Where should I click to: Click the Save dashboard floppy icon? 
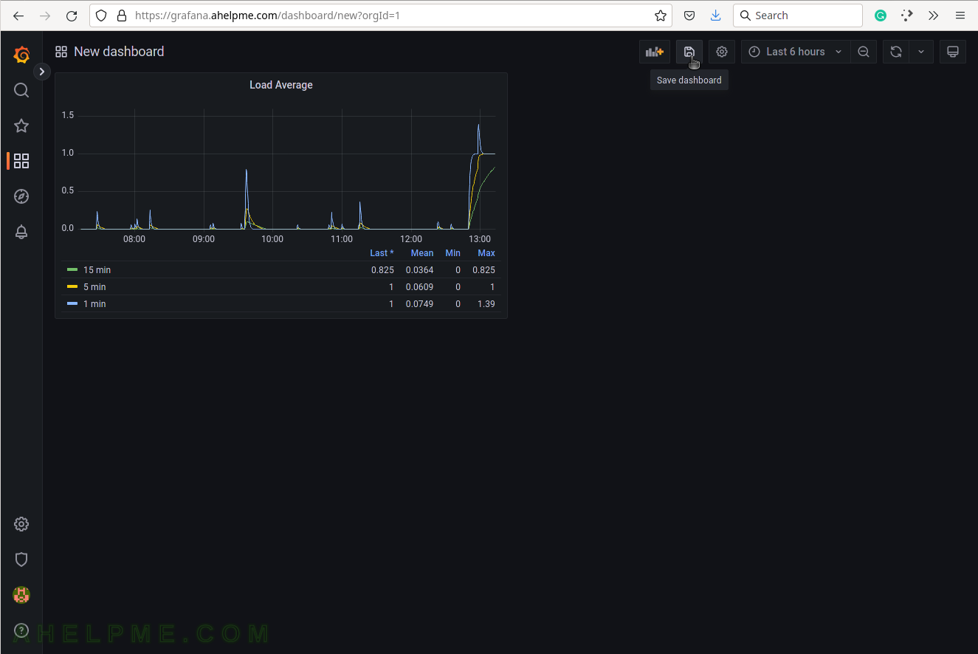coord(689,52)
